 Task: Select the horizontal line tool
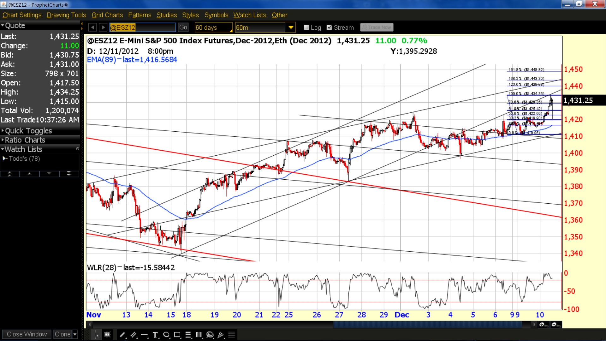(x=144, y=335)
